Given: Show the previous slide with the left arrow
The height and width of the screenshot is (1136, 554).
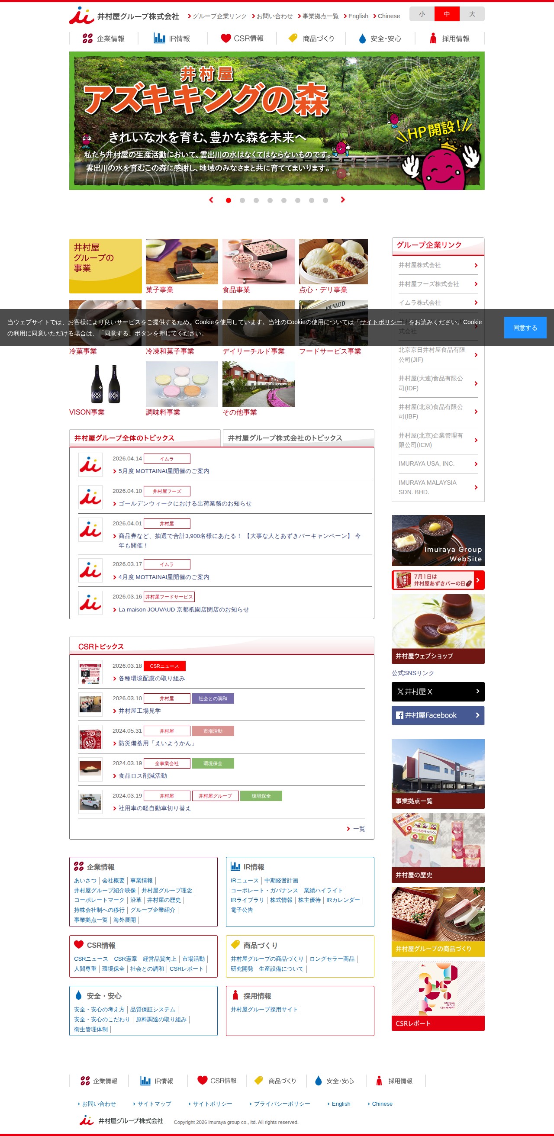Looking at the screenshot, I should 211,200.
